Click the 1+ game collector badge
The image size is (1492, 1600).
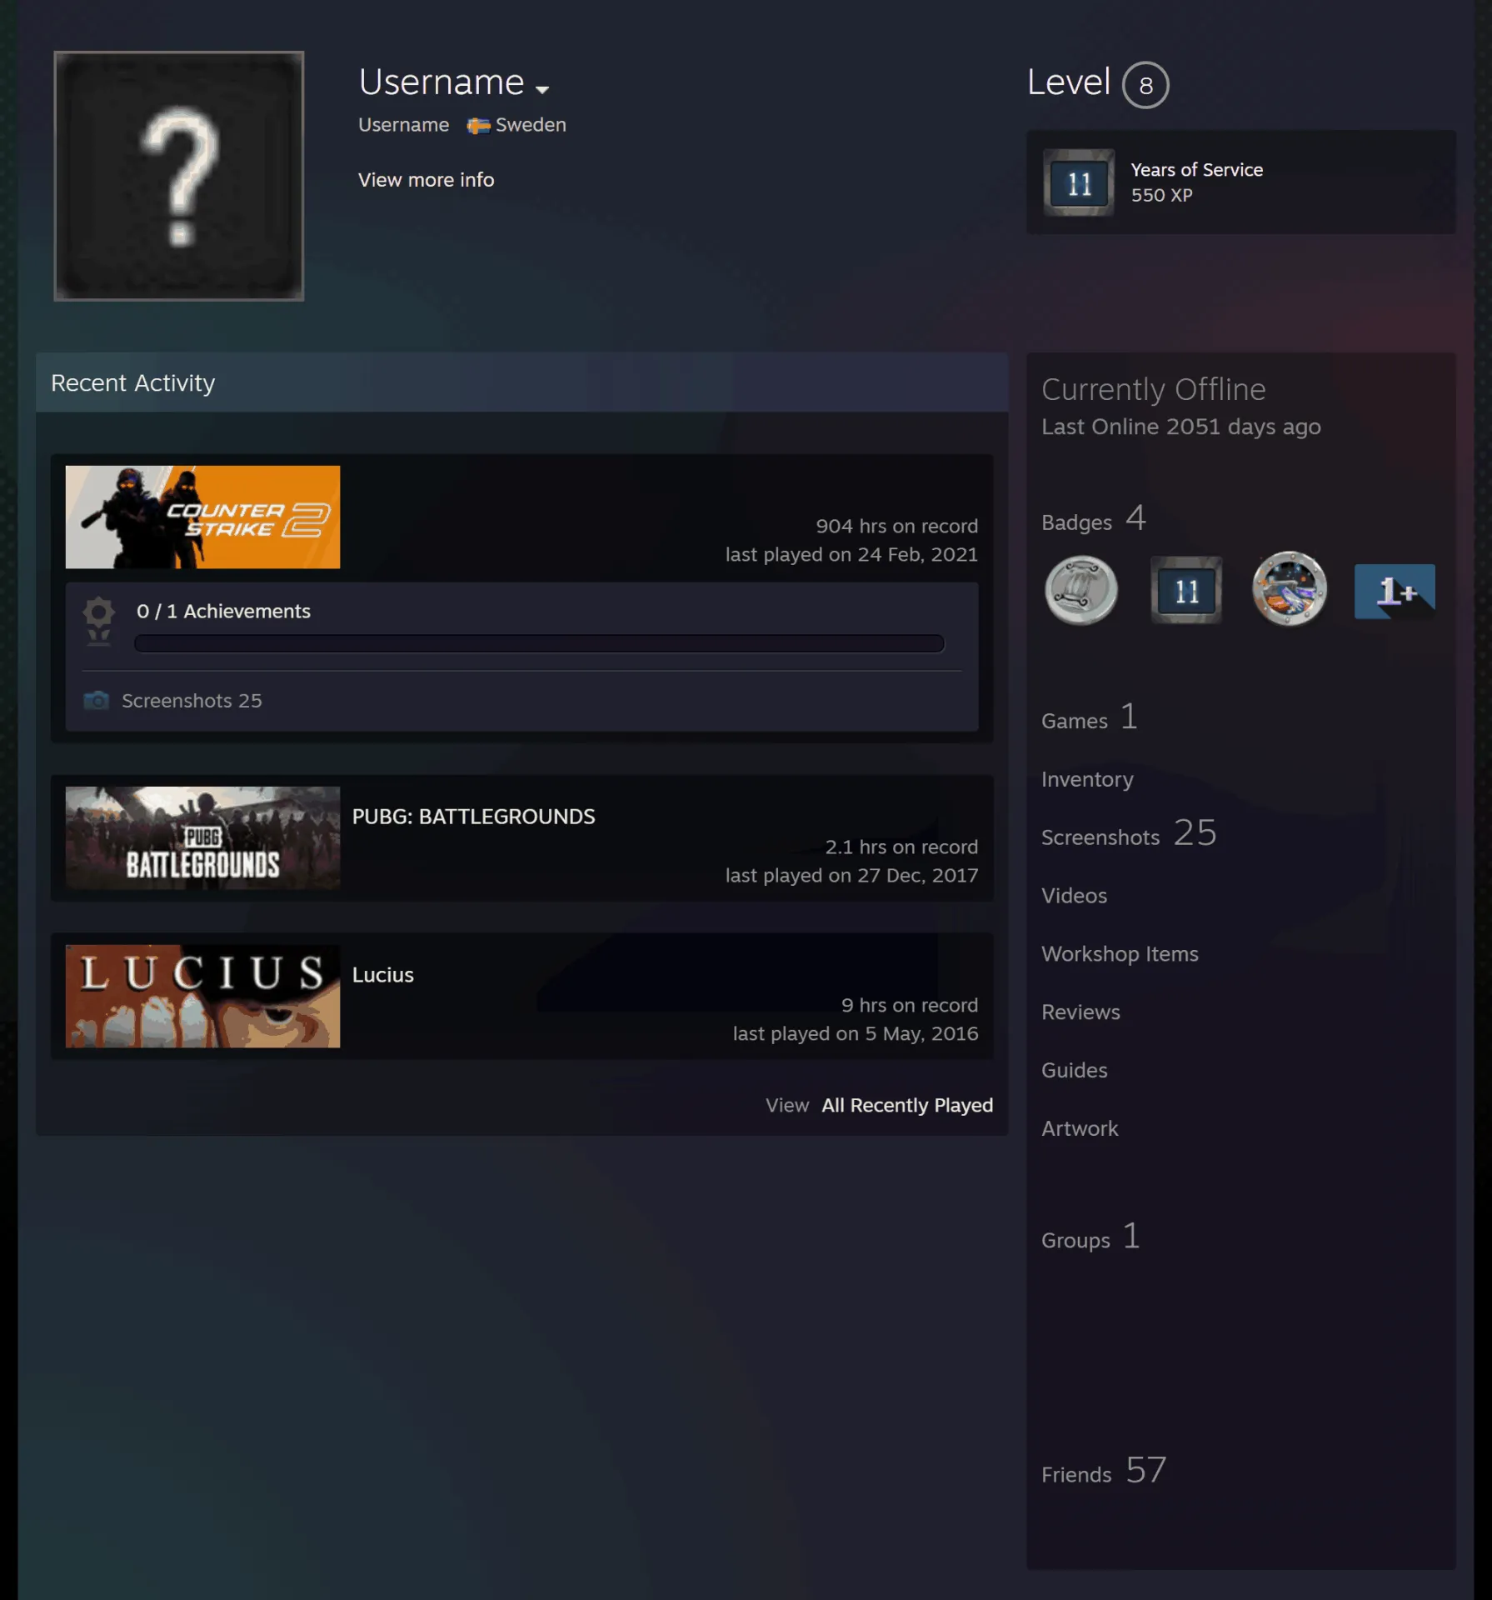point(1394,591)
